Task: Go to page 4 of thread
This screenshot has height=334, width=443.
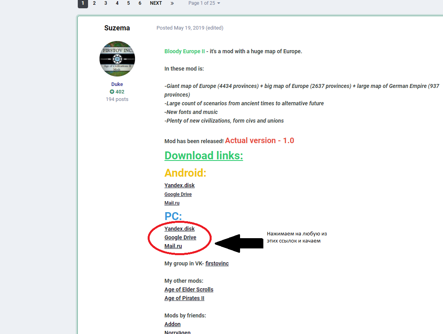Action: [117, 3]
